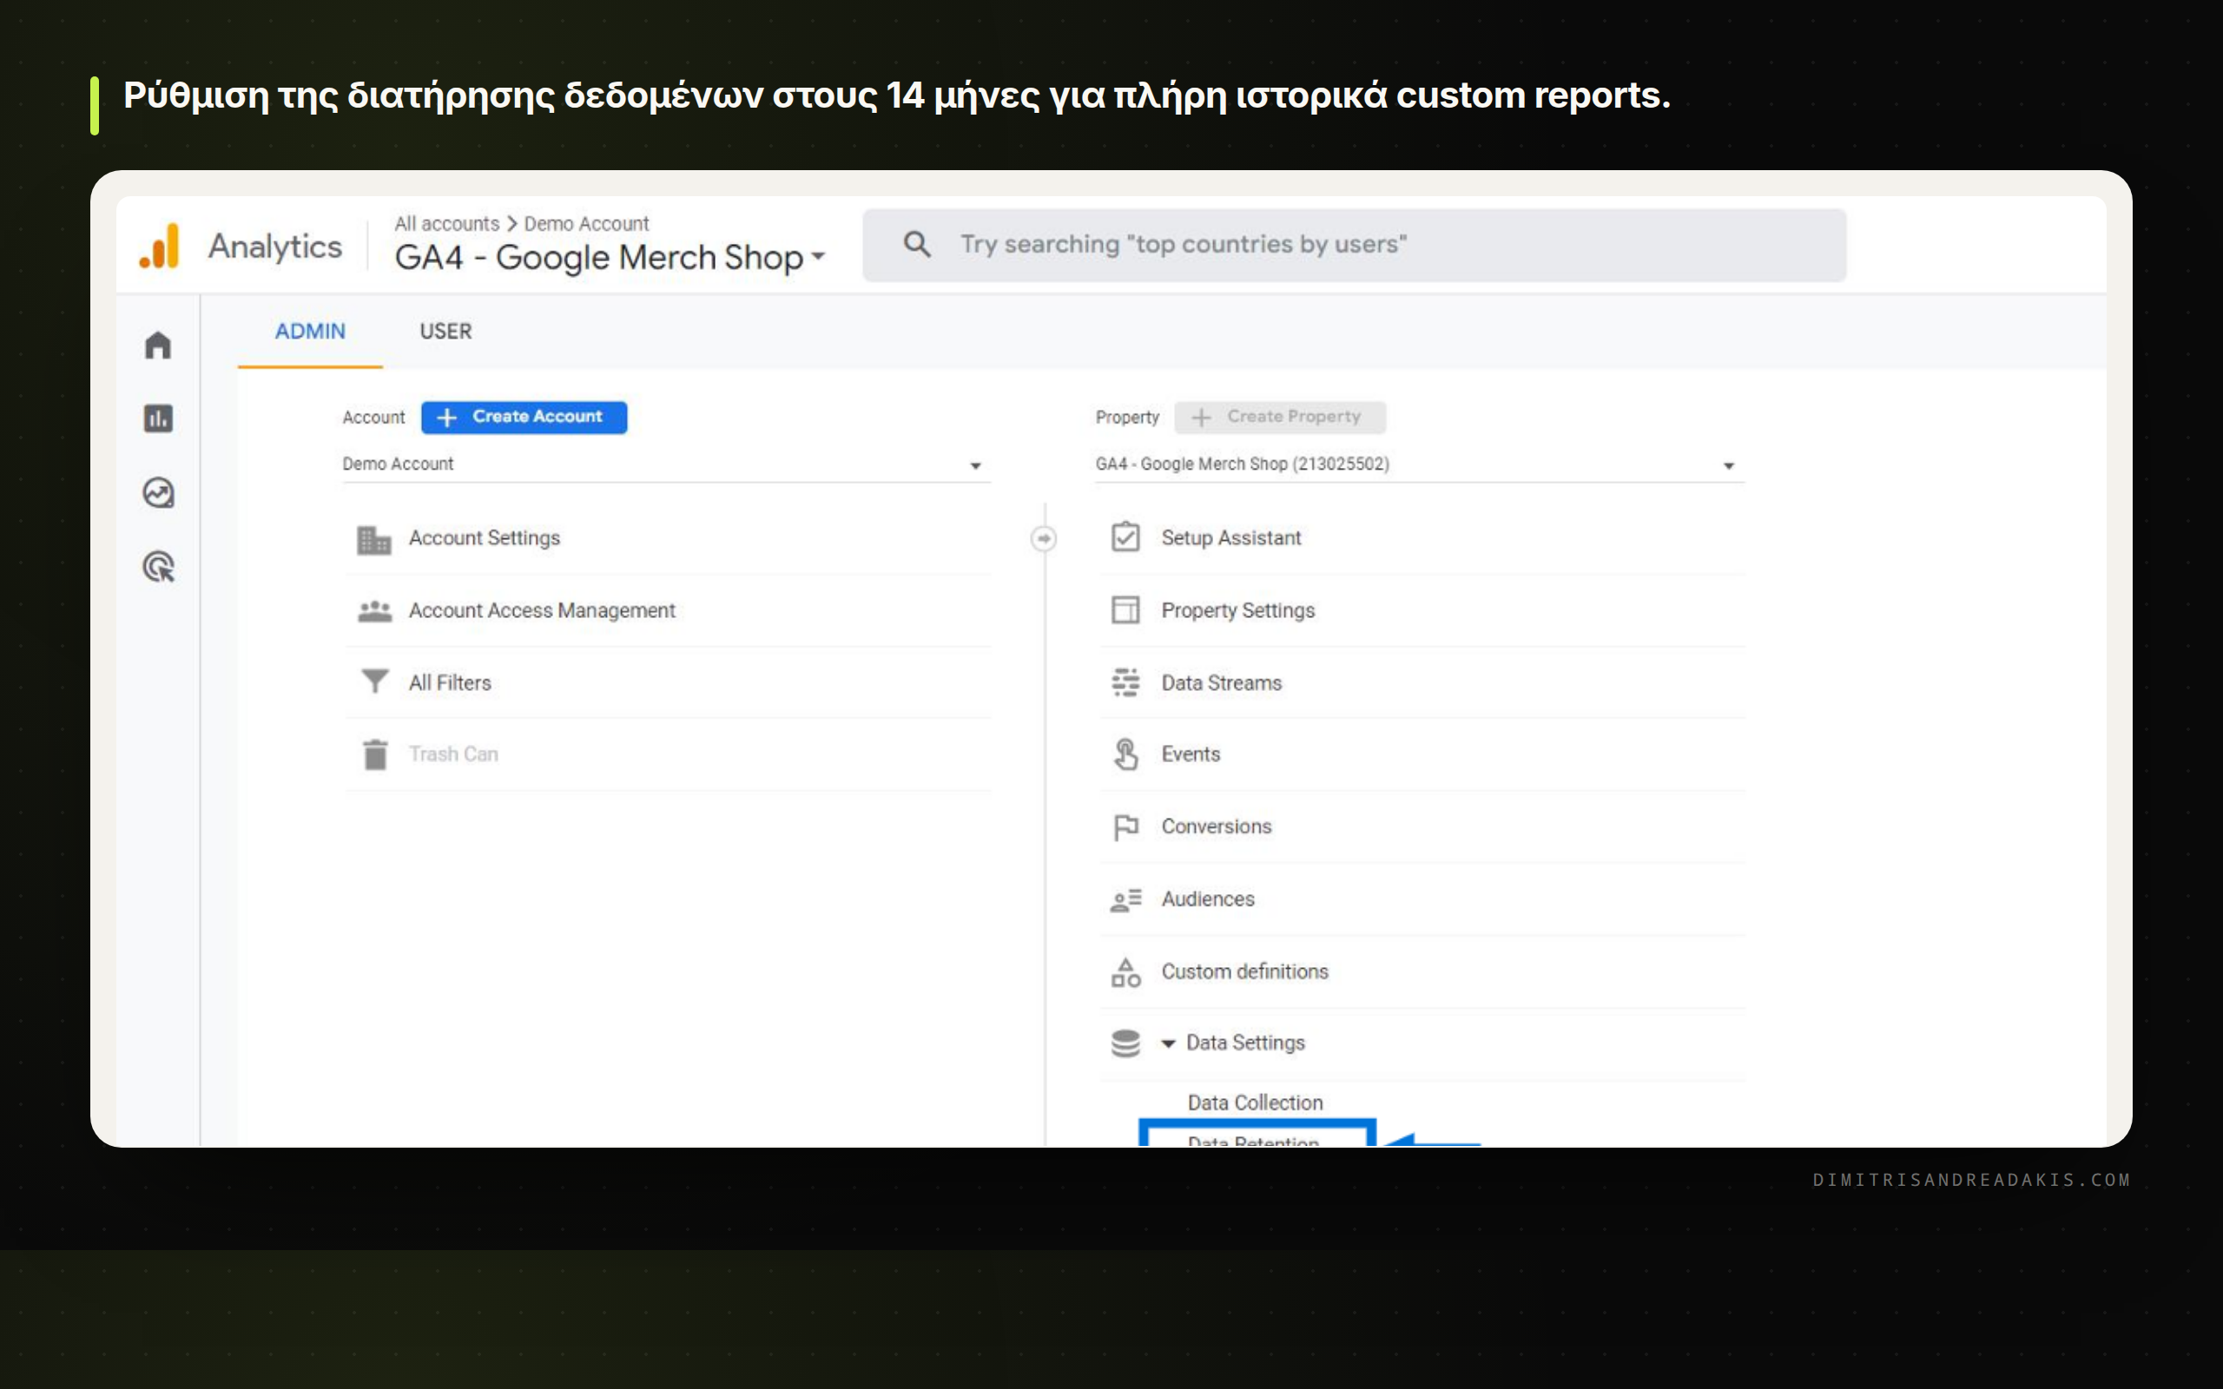The height and width of the screenshot is (1389, 2223).
Task: Open the GA4 - Google Merch Shop property picker
Action: pyautogui.click(x=610, y=257)
